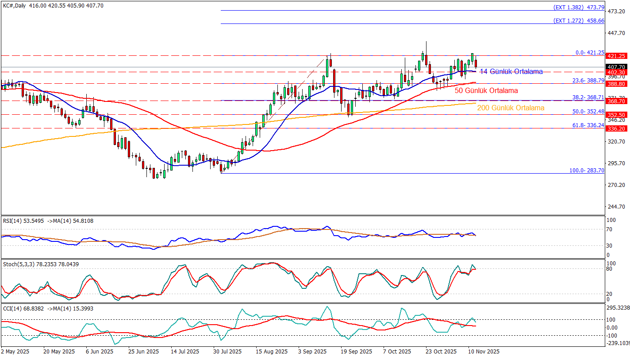Click the red 421.25 price tag
Viewport: 630px width, 357px height.
click(617, 56)
